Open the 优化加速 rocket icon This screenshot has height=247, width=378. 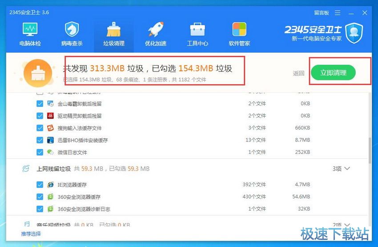point(156,29)
